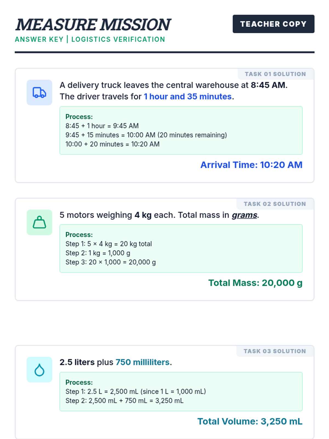Image resolution: width=329 pixels, height=439 pixels.
Task: Select the Task 02 Solution tab label
Action: (275, 204)
